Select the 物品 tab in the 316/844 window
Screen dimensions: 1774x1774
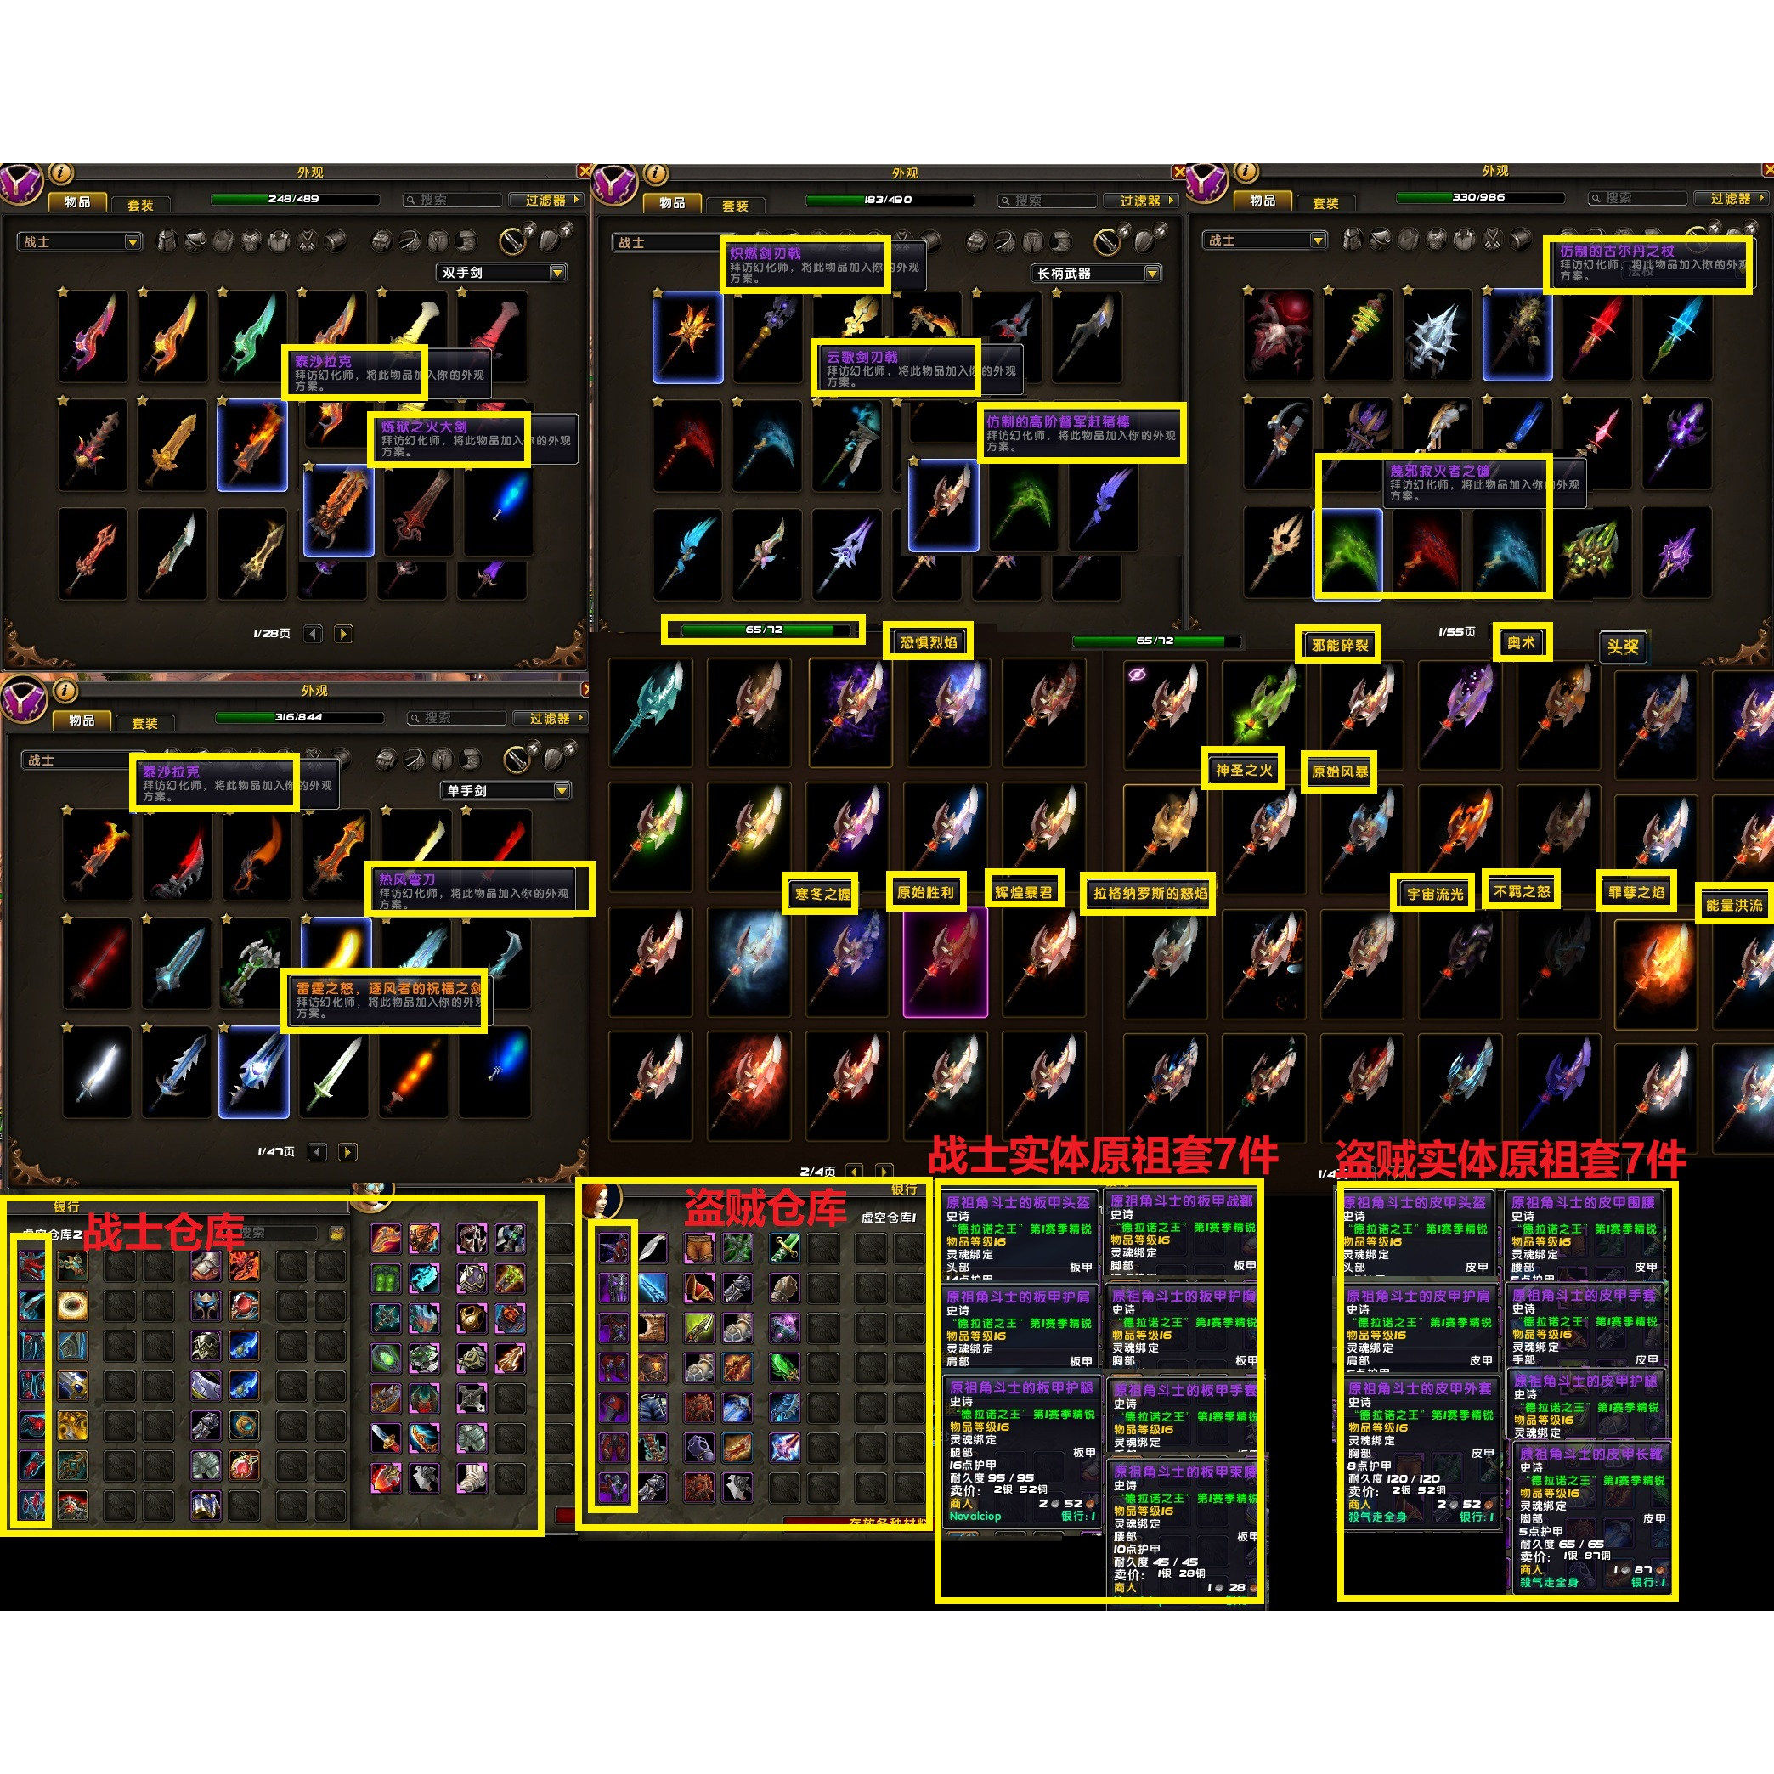pos(82,720)
